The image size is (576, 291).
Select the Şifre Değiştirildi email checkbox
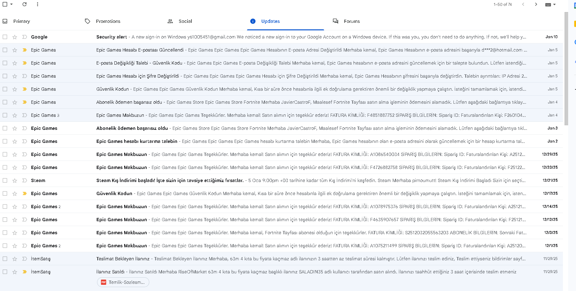5,76
